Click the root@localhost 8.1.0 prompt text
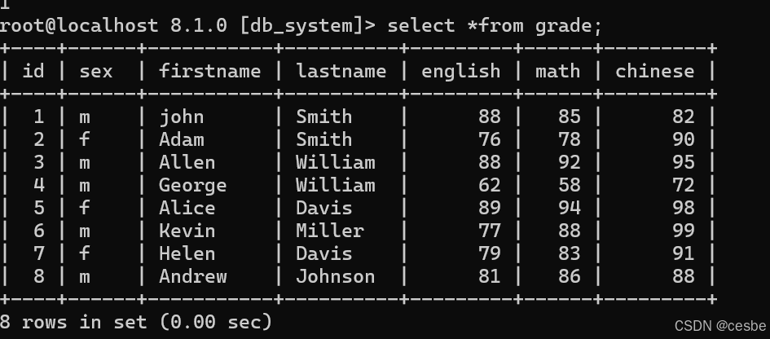This screenshot has height=339, width=770. point(113,25)
